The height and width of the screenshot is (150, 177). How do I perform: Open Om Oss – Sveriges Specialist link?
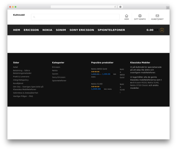pyautogui.click(x=28, y=88)
